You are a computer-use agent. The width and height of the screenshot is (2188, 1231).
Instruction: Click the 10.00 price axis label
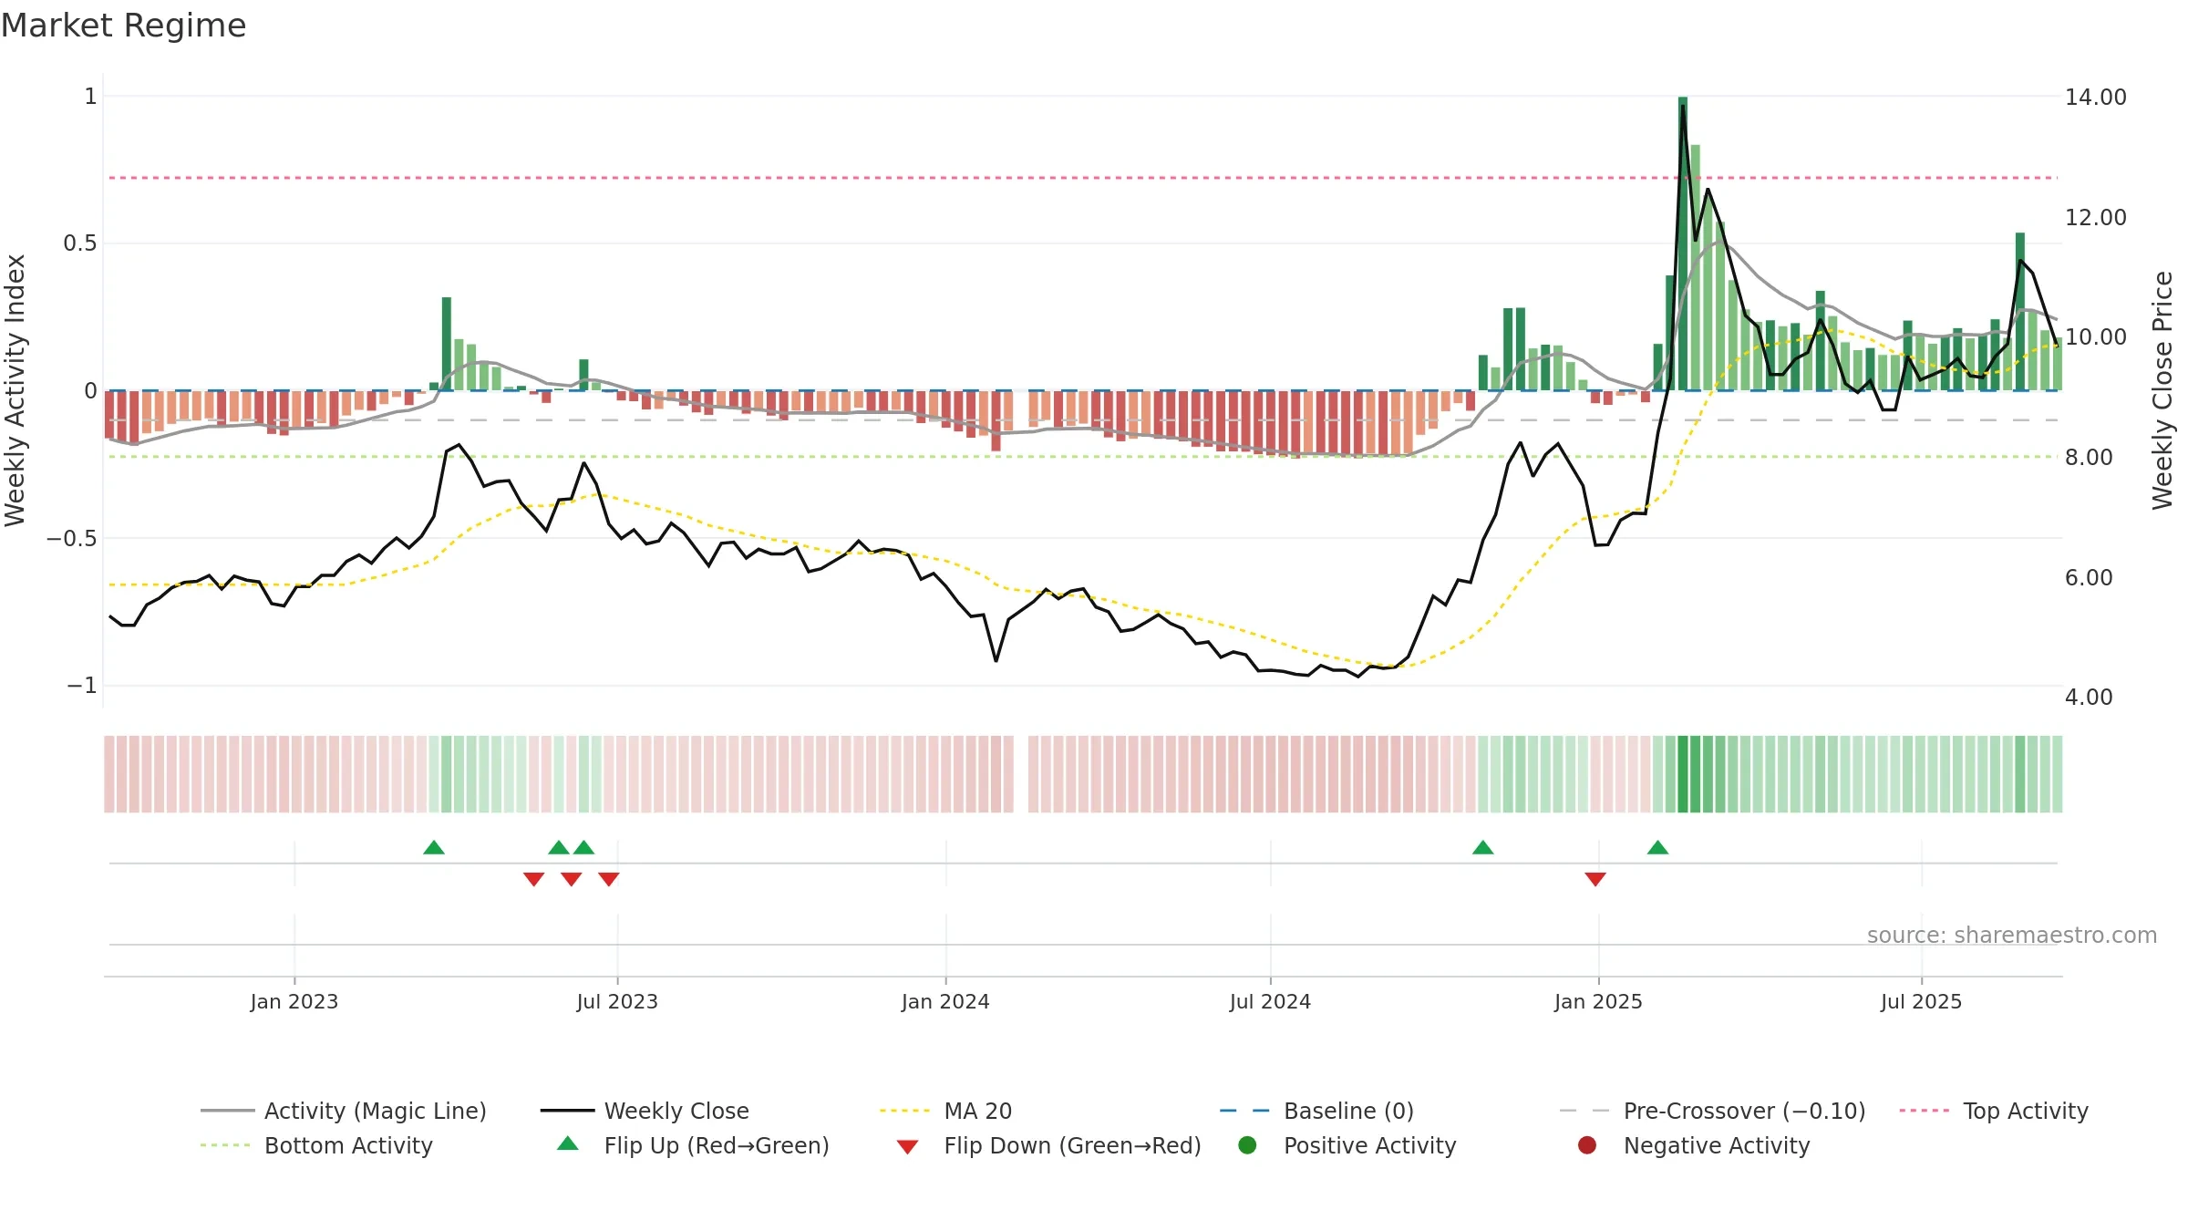coord(2096,336)
